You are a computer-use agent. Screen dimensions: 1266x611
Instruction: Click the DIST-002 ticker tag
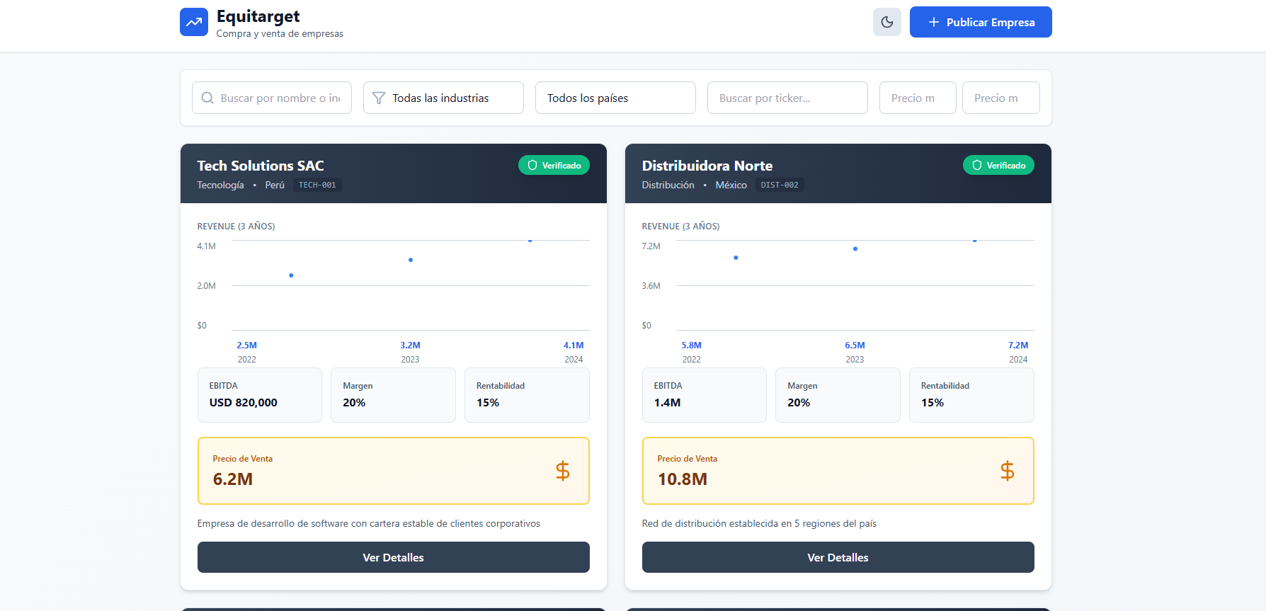[779, 185]
